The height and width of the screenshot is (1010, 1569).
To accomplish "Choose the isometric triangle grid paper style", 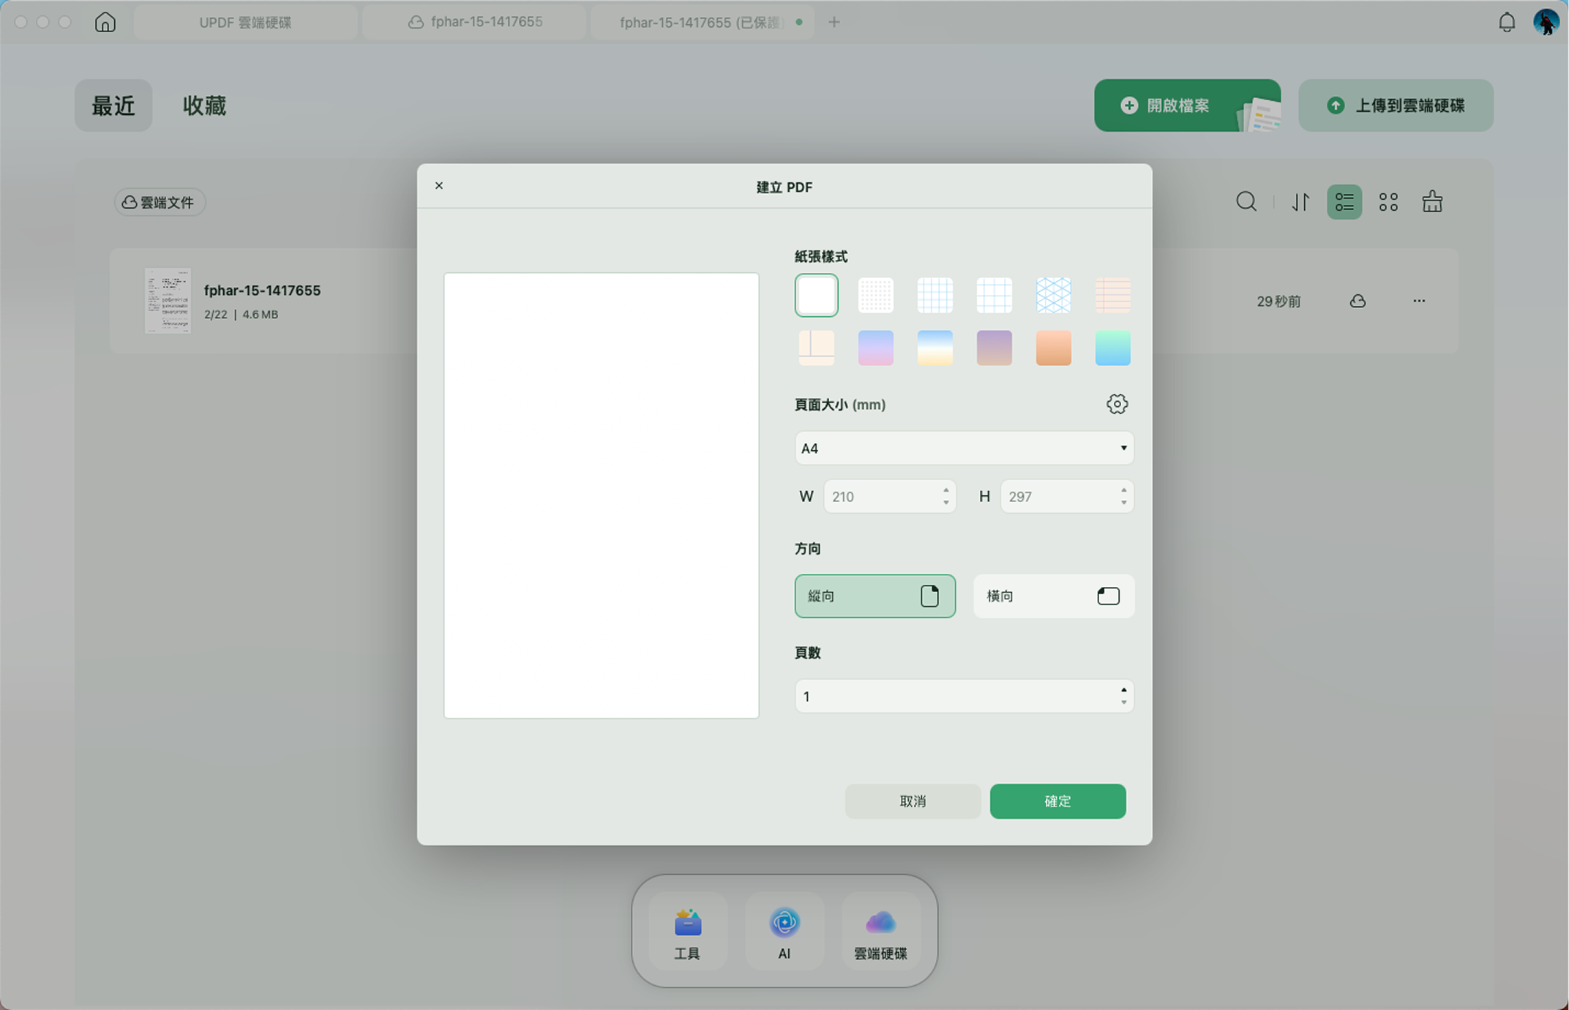I will [x=1053, y=295].
